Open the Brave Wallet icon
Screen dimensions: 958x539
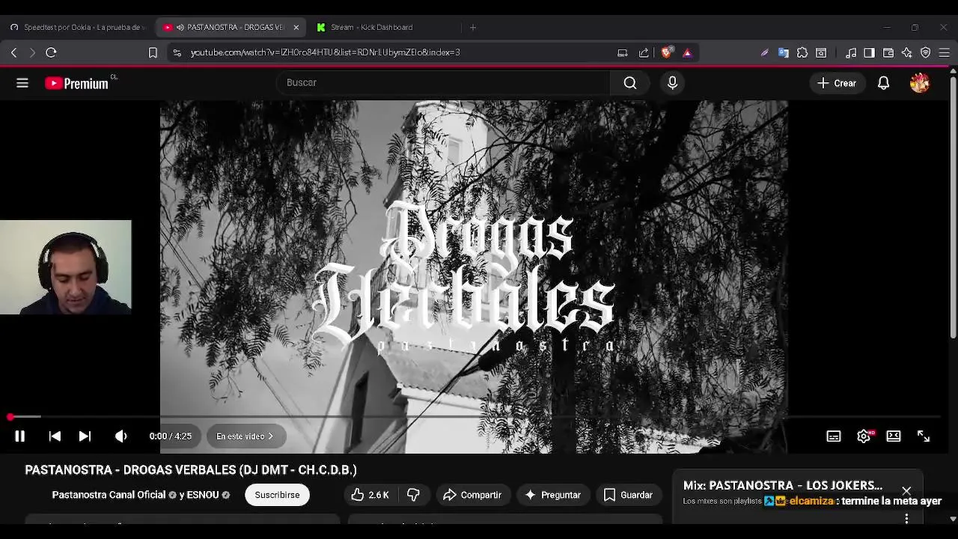click(888, 52)
